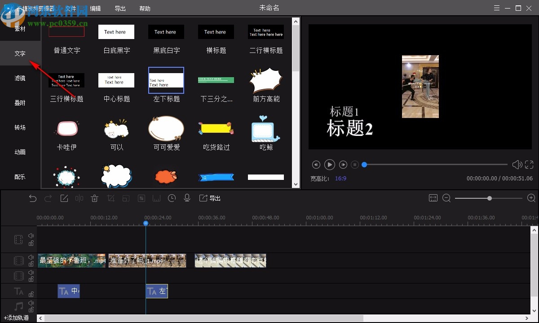Click the 导出 export button on toolbar
Image resolution: width=539 pixels, height=323 pixels.
[x=210, y=198]
